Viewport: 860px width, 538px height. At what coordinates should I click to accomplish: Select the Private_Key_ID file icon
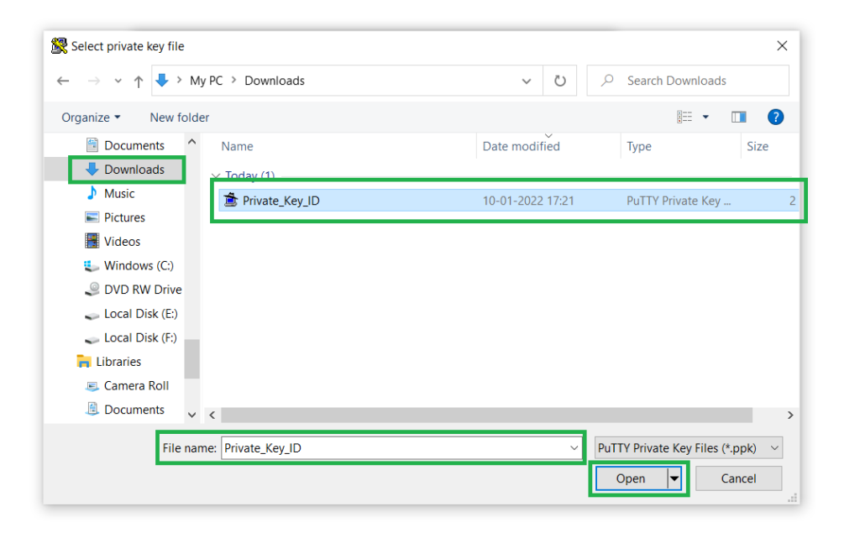click(x=231, y=201)
